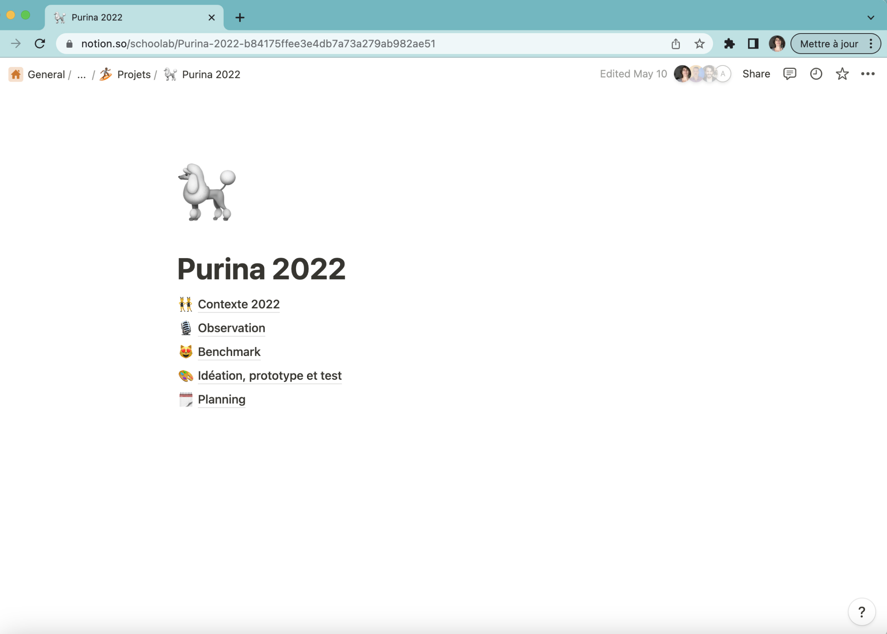Viewport: 887px width, 634px height.
Task: Open the help question mark button
Action: pyautogui.click(x=862, y=612)
